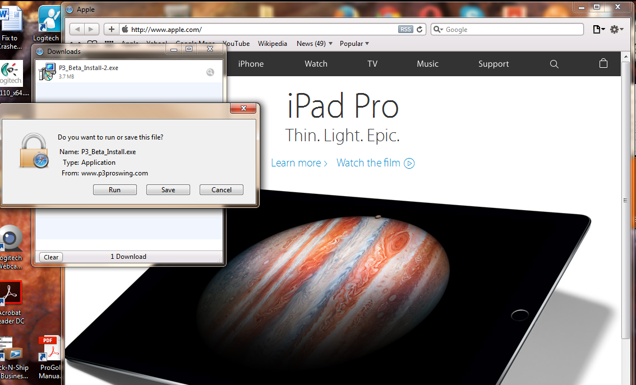Click the address bar showing apple.com URL
This screenshot has width=636, height=385.
264,29
